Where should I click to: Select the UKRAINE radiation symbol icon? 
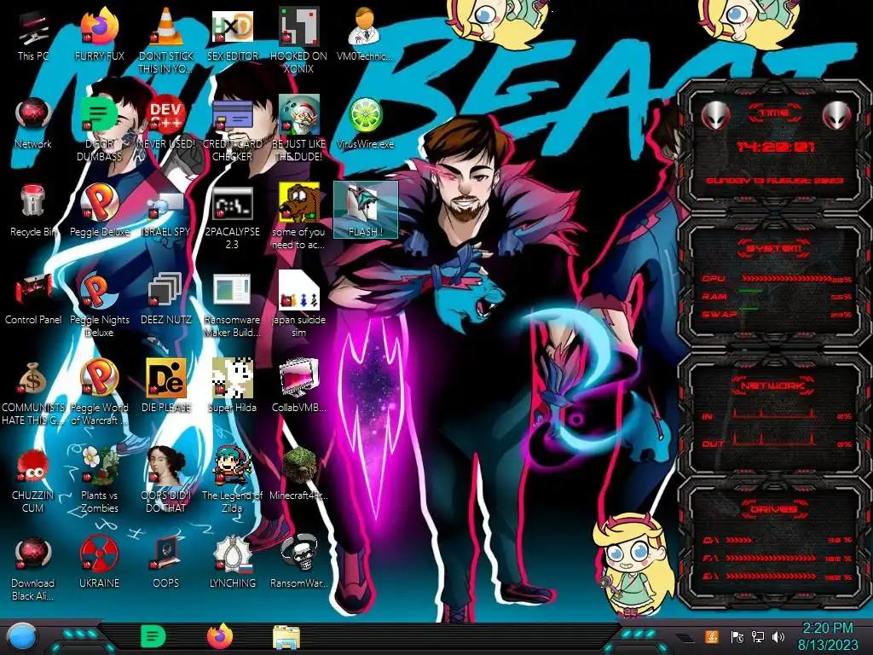tap(99, 563)
